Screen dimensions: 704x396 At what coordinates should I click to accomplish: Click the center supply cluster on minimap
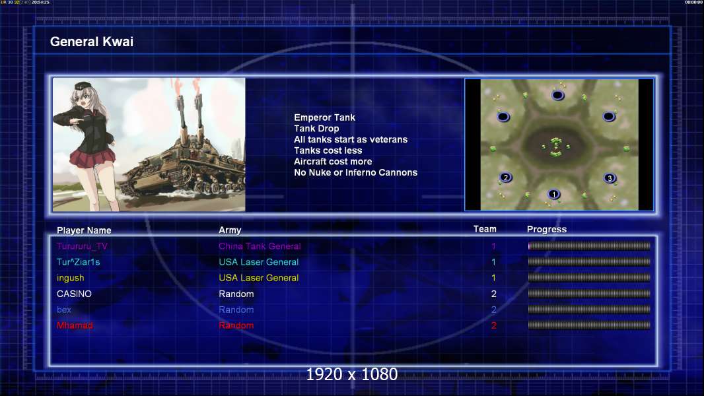tap(556, 146)
